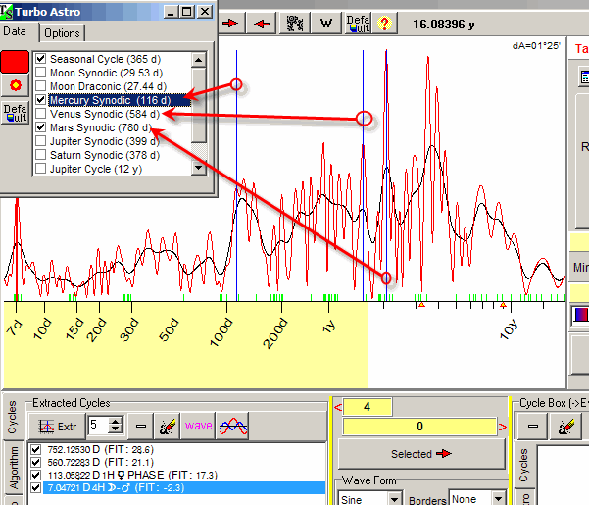Viewport: 589px width, 505px height.
Task: Click the Selected arrow button
Action: (421, 454)
